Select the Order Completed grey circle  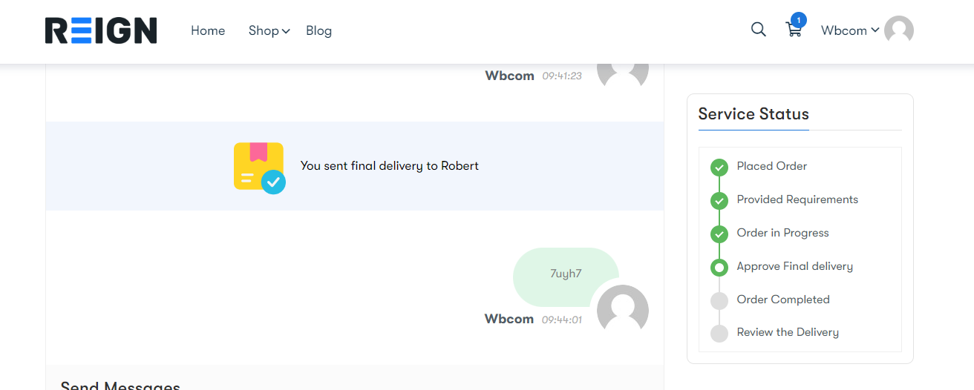pyautogui.click(x=719, y=300)
